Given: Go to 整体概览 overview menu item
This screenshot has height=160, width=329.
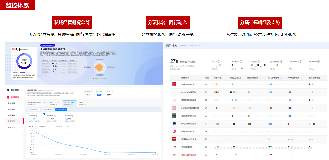Looking at the screenshot, I should [14, 90].
